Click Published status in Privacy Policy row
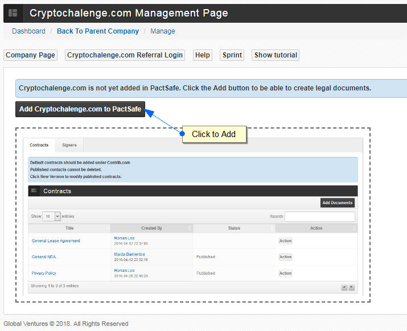This screenshot has height=331, width=407. pyautogui.click(x=205, y=273)
